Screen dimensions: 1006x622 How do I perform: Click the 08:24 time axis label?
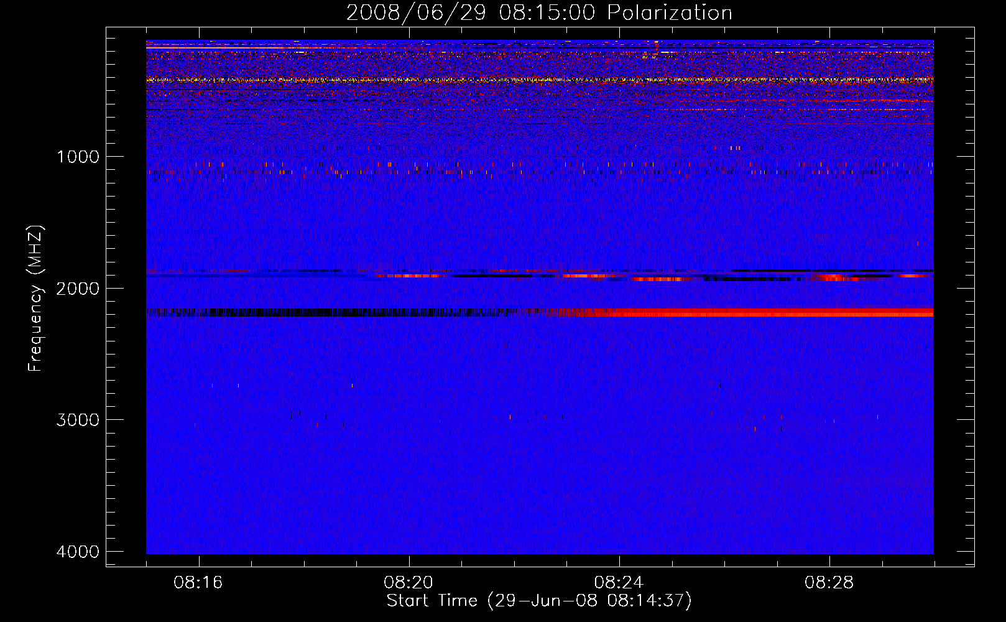coord(619,583)
